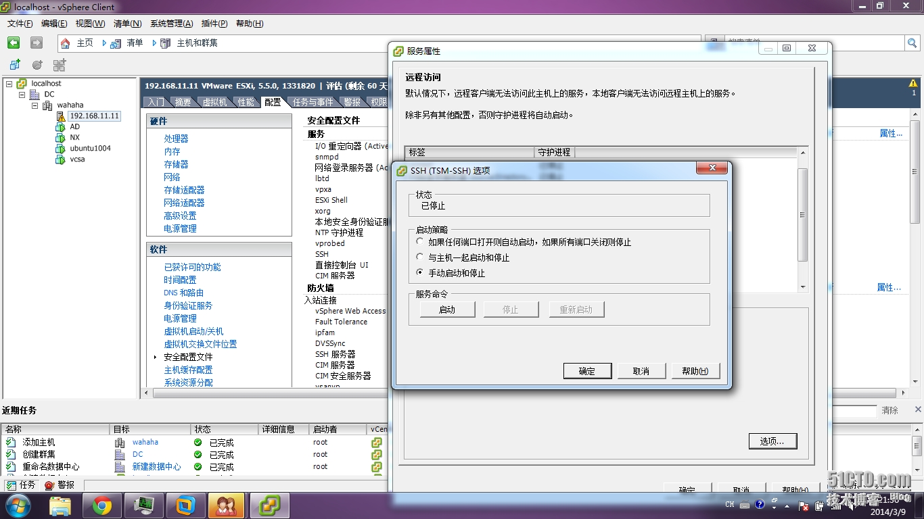Click the green back navigation arrow
The image size is (924, 519).
pos(14,43)
